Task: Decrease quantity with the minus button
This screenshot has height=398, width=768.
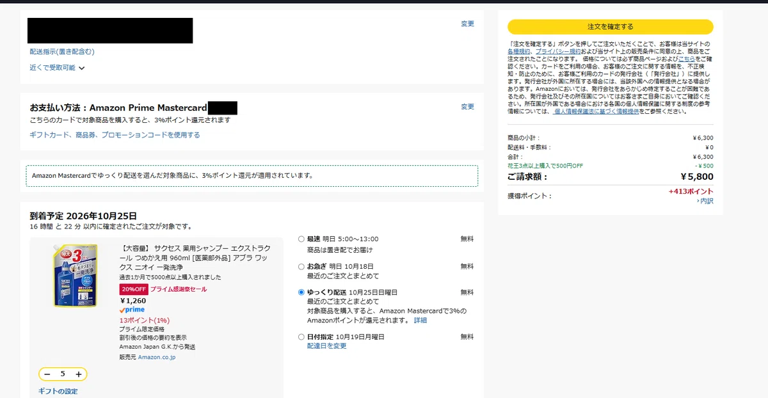Action: (47, 374)
